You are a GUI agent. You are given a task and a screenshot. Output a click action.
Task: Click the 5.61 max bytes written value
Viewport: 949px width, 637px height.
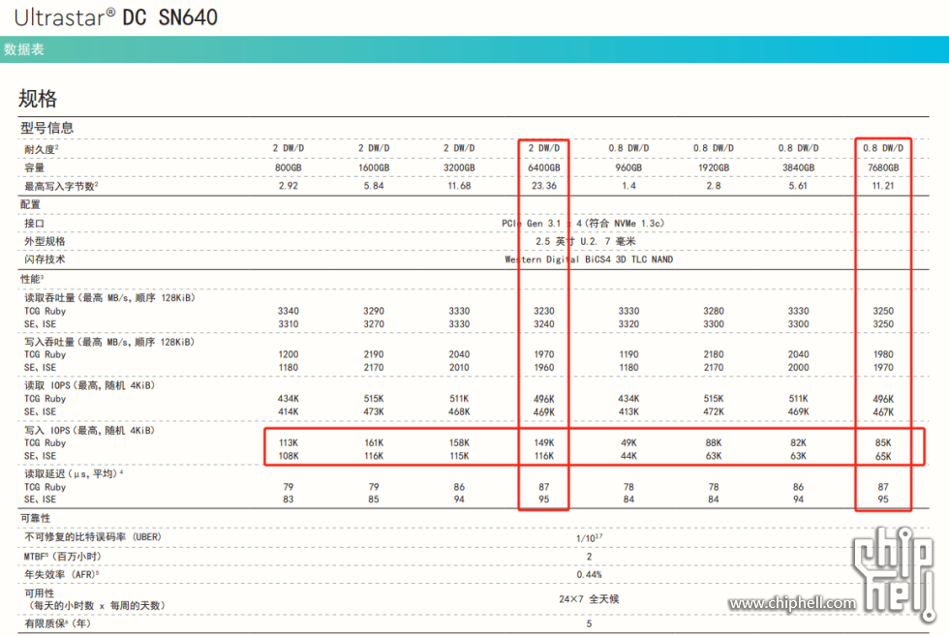click(798, 186)
